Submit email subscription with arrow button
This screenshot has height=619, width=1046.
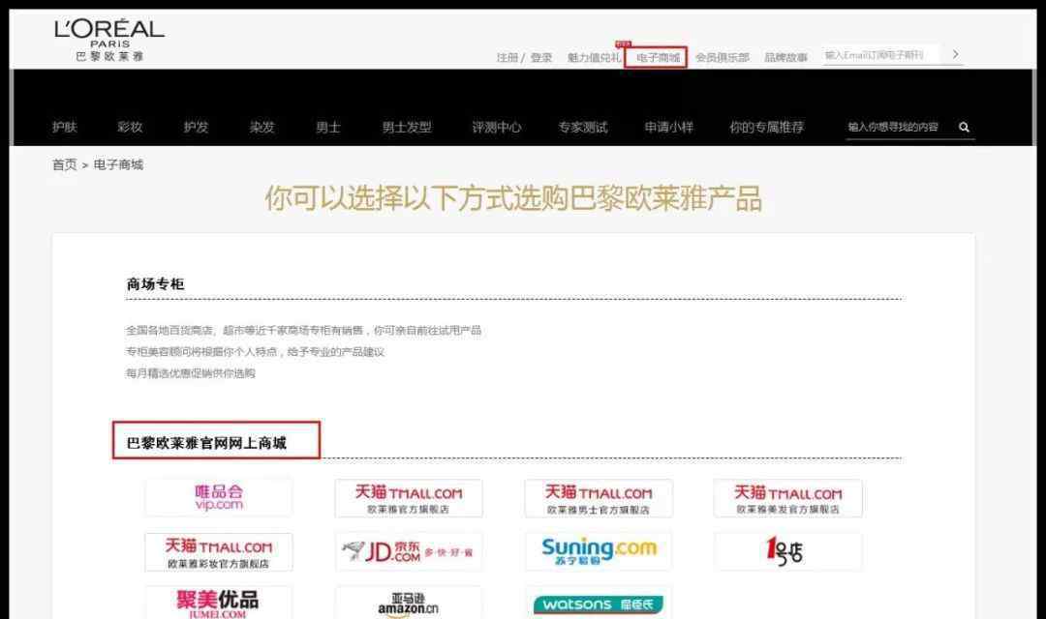[955, 54]
